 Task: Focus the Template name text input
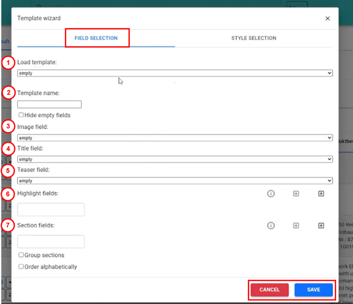49,104
